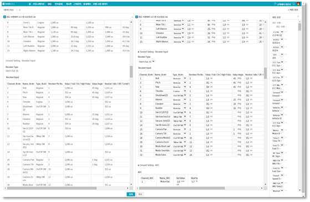Screen dimensions: 310x202
Task: Click the right panel's vertical scrollbar thumb
Action: point(265,73)
